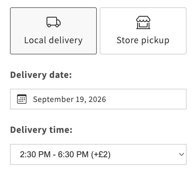193x174 pixels.
Task: Switch to Store pickup option
Action: click(x=143, y=31)
